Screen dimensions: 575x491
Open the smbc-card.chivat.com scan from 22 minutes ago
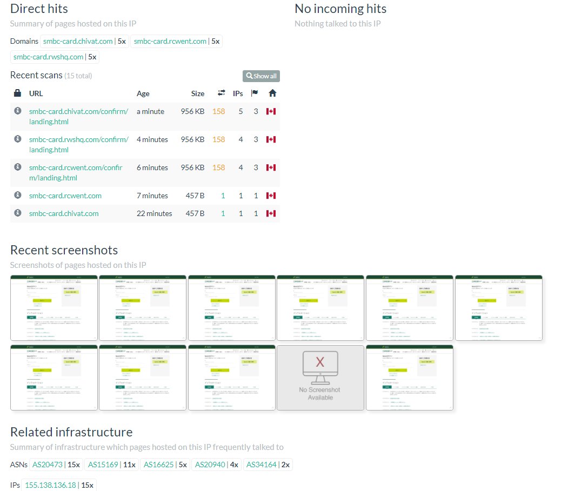64,213
